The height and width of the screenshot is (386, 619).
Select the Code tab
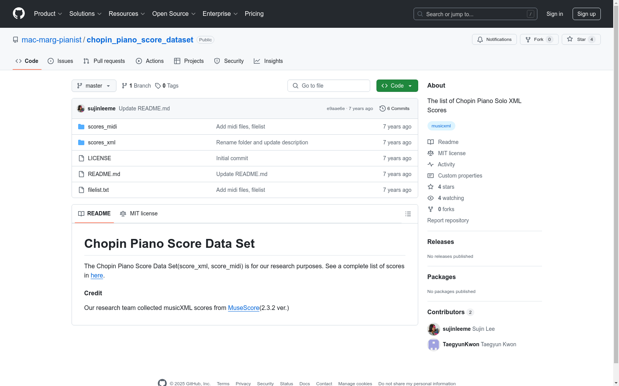(27, 61)
